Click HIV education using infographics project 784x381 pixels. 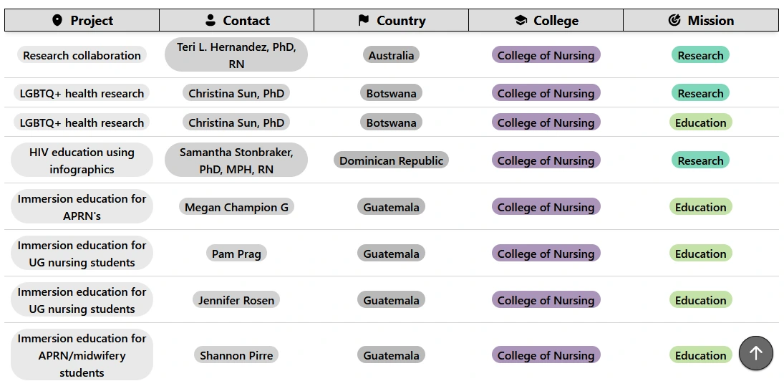click(82, 160)
